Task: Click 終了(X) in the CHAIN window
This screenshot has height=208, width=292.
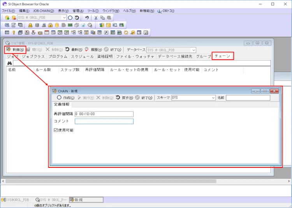Action: [x=144, y=98]
